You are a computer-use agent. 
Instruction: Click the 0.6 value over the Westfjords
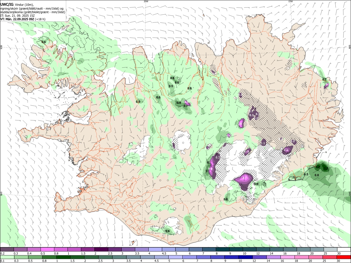point(44,42)
